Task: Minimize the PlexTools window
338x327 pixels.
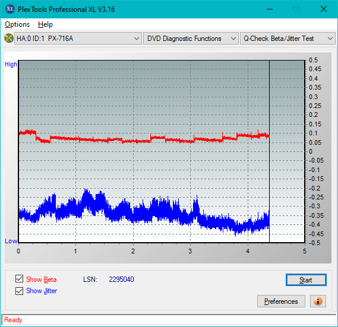Action: (270, 9)
